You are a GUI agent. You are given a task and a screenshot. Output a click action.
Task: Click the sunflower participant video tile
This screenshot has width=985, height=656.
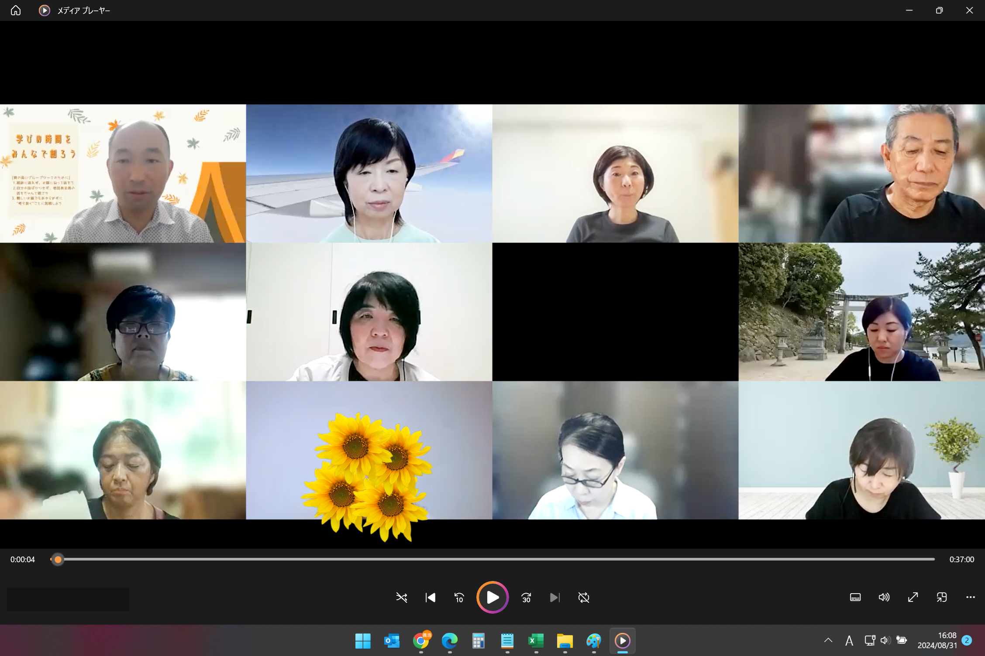tap(369, 450)
